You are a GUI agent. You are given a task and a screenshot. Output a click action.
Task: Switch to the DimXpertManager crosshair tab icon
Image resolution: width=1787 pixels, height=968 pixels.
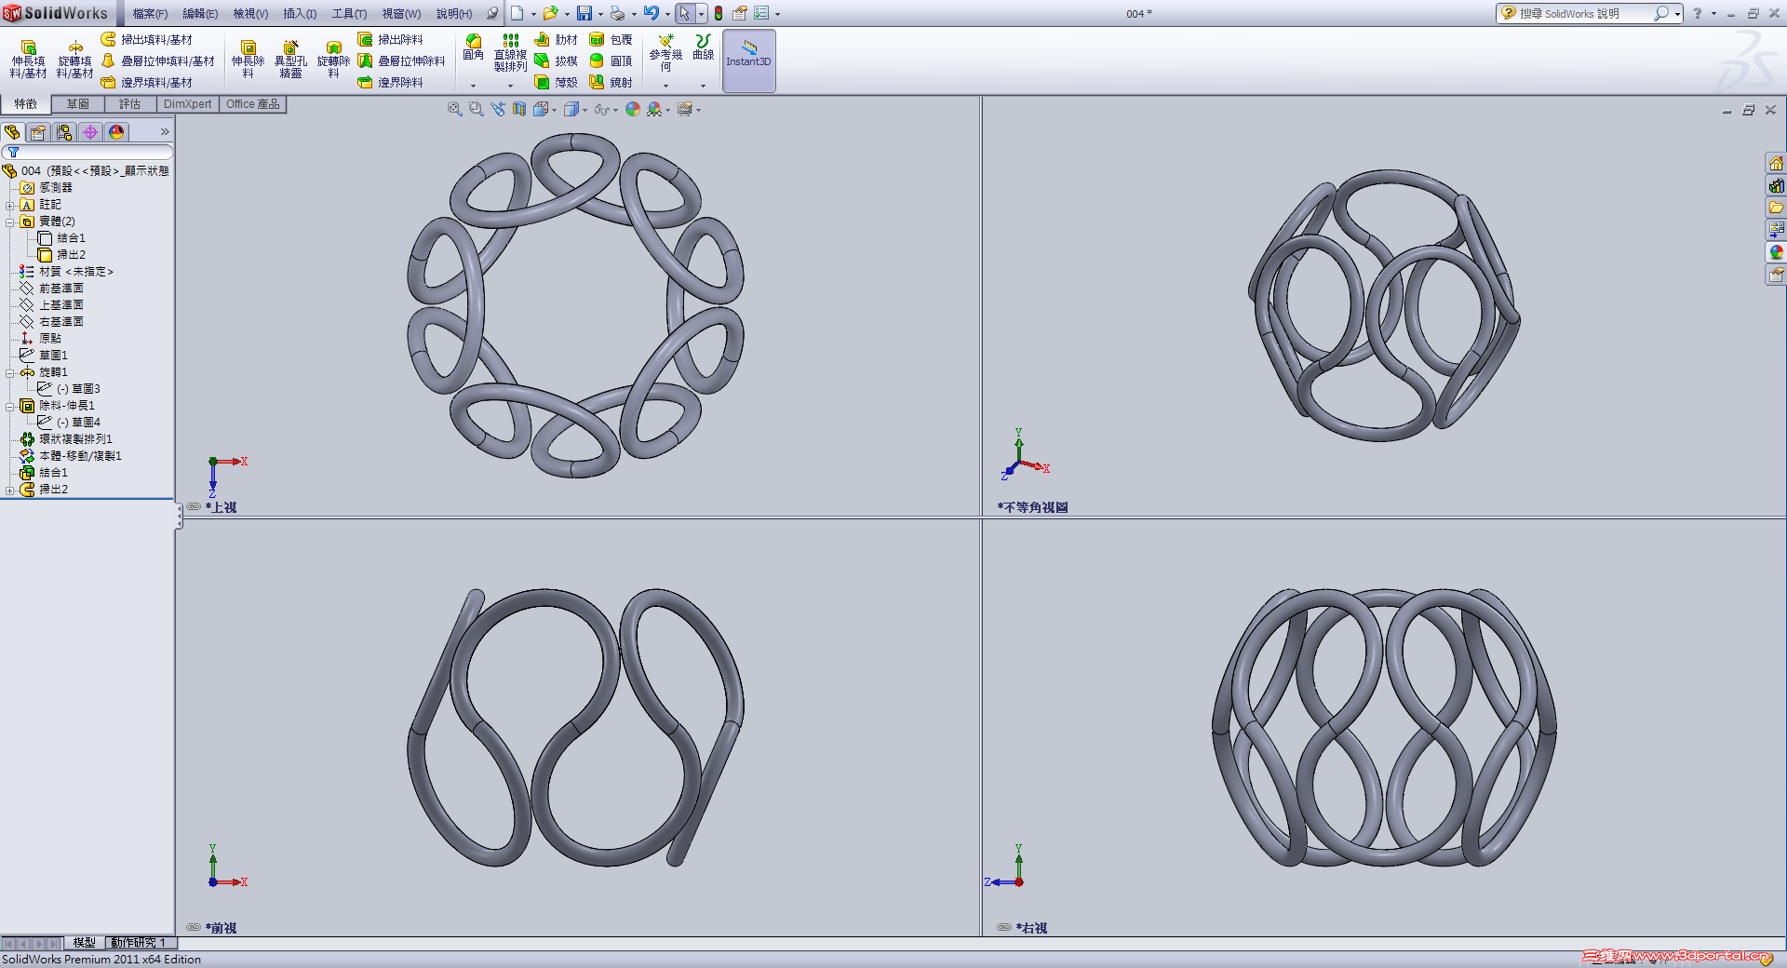[90, 132]
